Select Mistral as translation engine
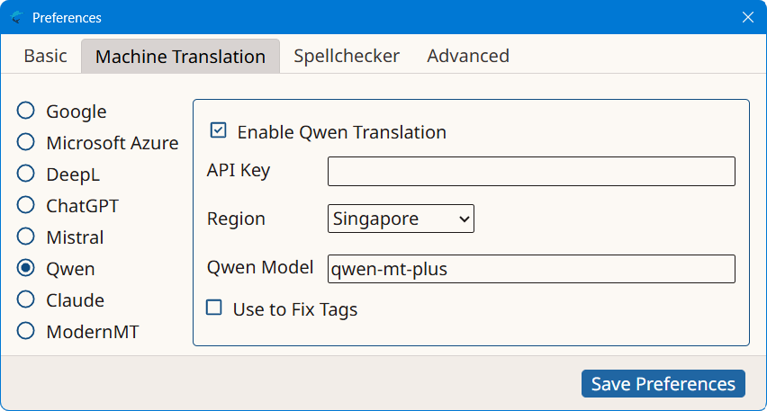 (27, 237)
